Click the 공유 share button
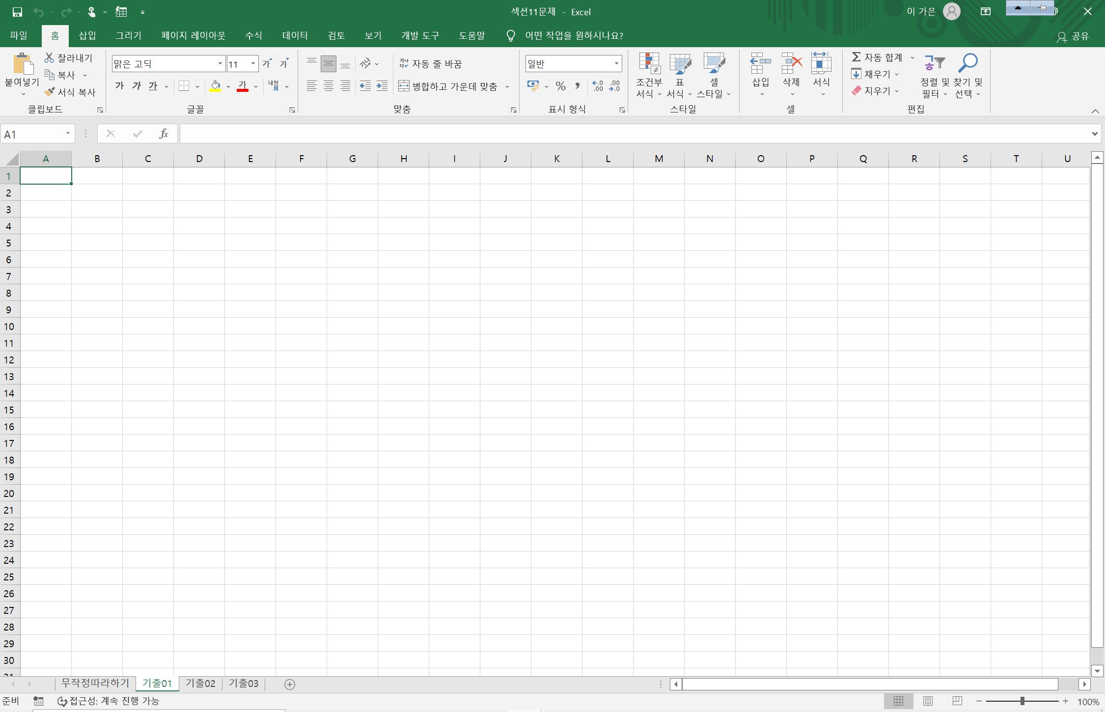 (x=1074, y=36)
